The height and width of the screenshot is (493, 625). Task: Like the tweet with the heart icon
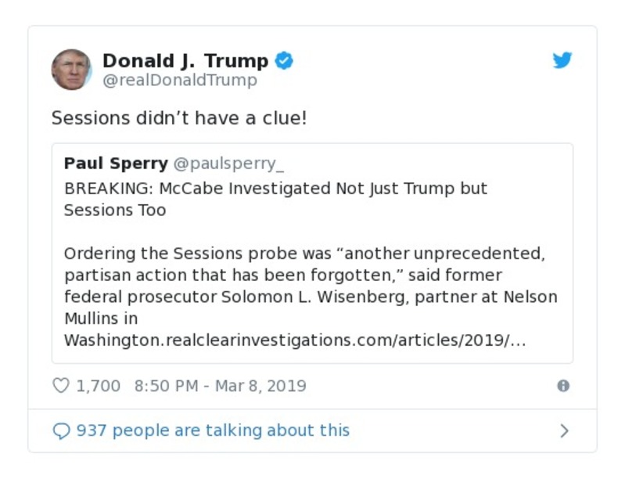[x=61, y=386]
